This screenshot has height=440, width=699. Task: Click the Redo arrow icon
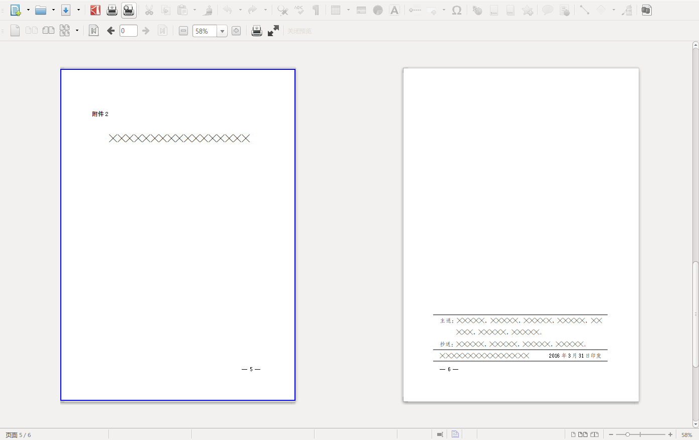click(x=253, y=10)
